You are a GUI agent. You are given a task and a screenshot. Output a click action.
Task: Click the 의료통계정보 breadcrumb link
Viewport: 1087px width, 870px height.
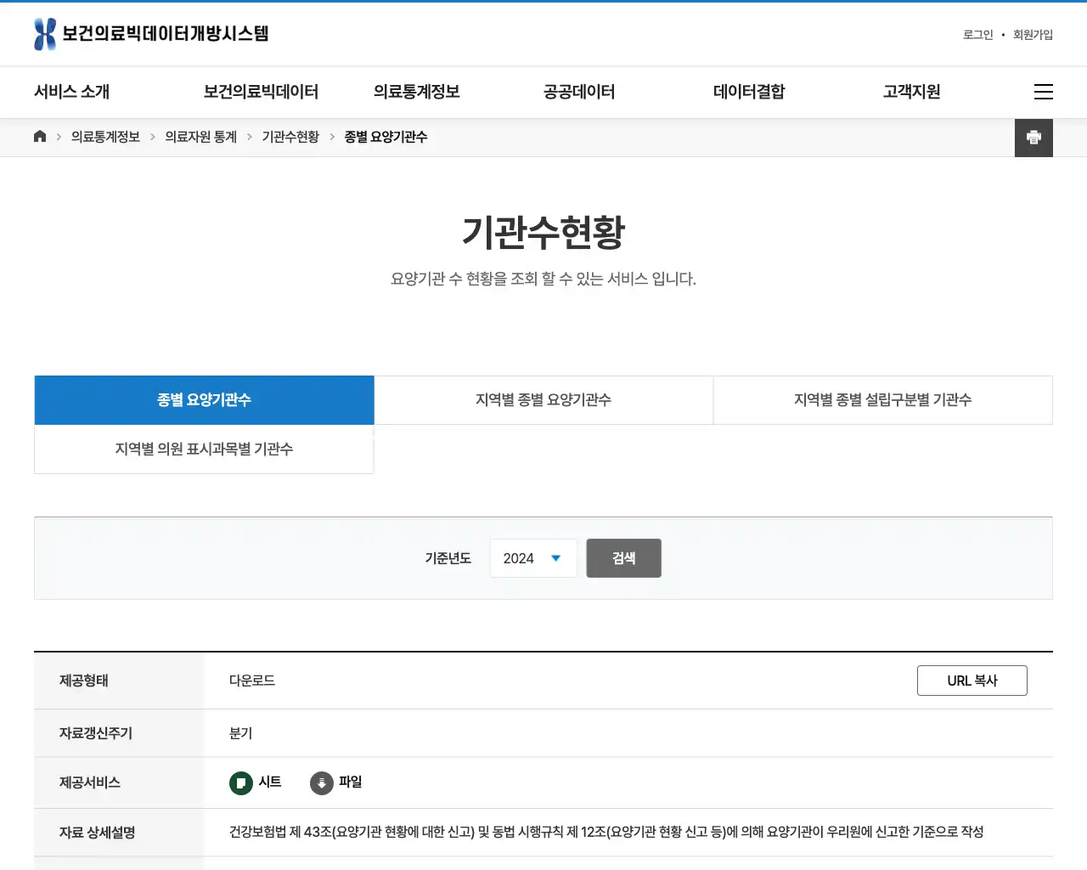(105, 137)
